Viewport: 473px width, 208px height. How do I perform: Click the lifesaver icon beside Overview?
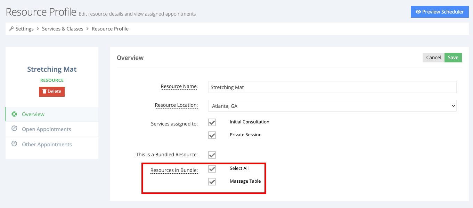click(14, 114)
